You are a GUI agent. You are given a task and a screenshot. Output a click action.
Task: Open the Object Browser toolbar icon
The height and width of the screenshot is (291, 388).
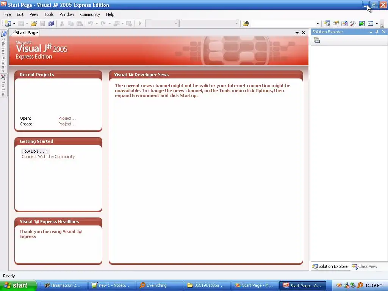pos(344,23)
